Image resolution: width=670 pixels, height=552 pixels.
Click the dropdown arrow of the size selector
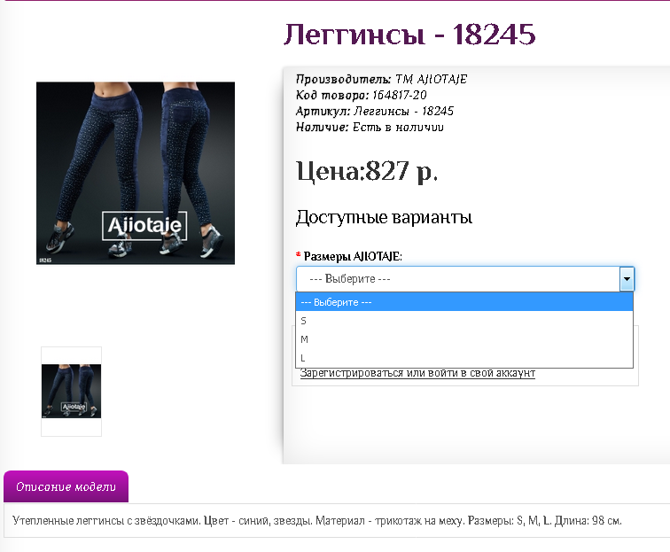click(627, 279)
